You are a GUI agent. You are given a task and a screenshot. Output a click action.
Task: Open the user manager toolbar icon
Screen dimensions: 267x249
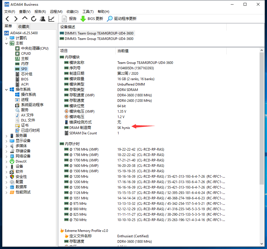pyautogui.click(x=43, y=19)
